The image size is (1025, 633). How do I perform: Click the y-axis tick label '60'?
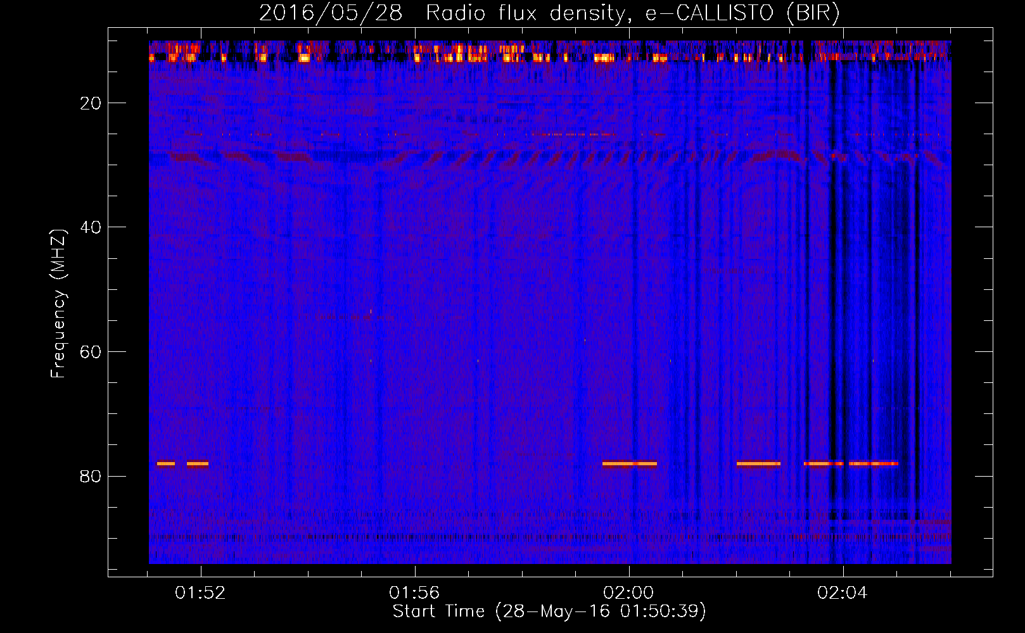click(91, 352)
